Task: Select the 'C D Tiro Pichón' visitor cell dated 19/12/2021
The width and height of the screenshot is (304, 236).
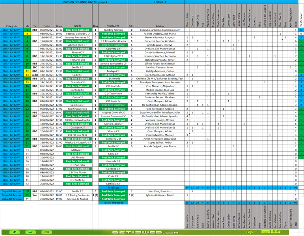Action: point(113,94)
